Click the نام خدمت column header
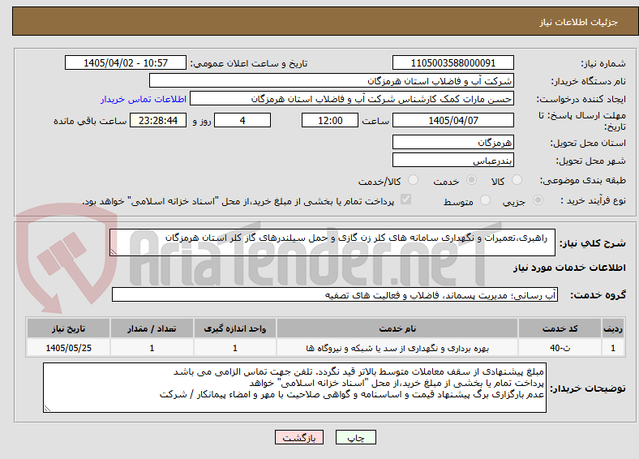639x459 pixels. pyautogui.click(x=397, y=328)
